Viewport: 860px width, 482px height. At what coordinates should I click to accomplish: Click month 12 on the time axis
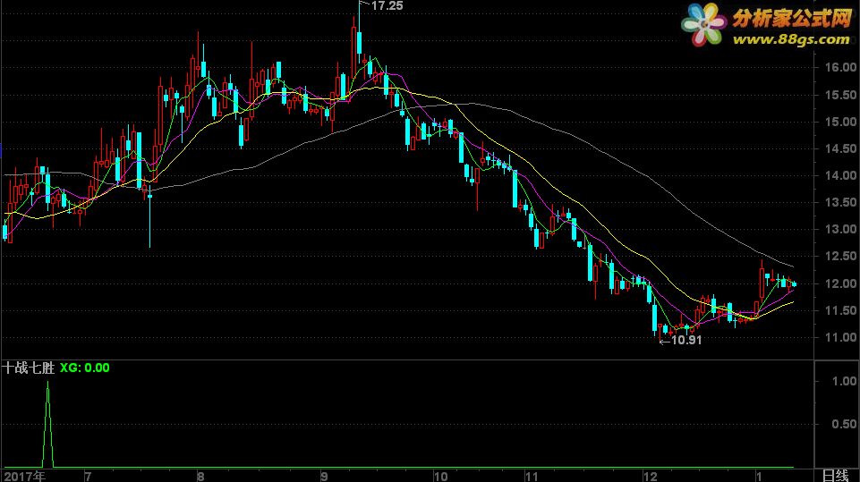point(650,476)
